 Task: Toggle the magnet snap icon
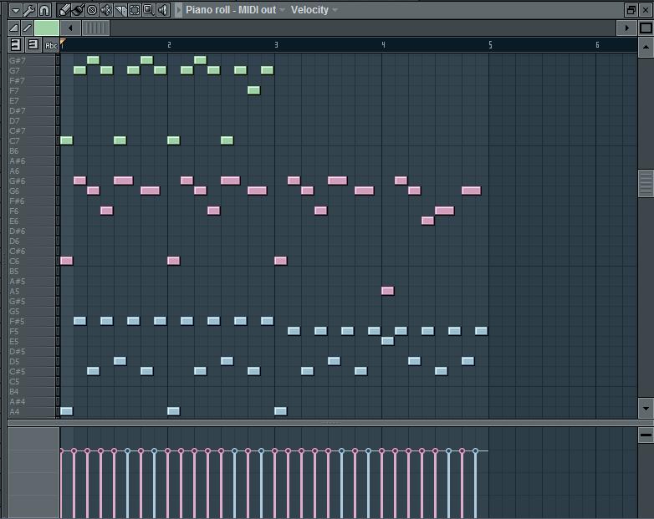point(44,10)
